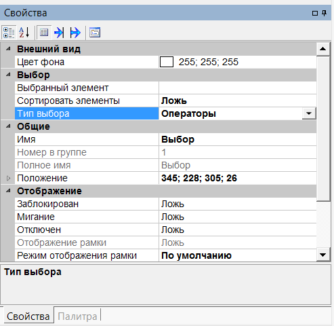The image size is (334, 326).
Task: Click the white Цвет фона swatch
Action: click(167, 62)
